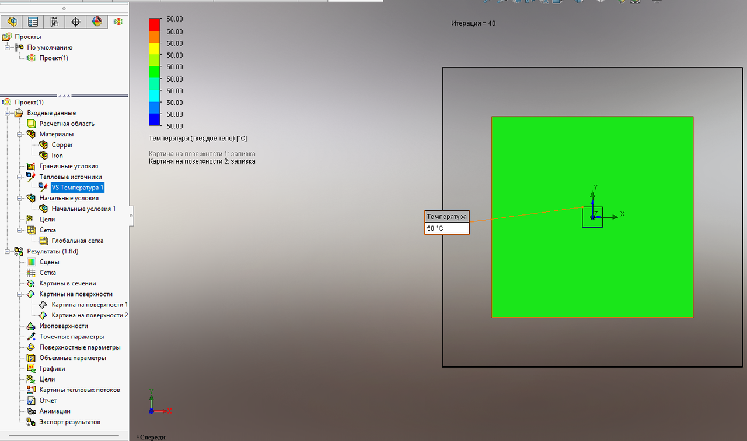Click the Цели checkered flag input icon
This screenshot has width=747, height=441.
pos(32,220)
